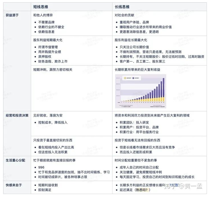Click the bullet starting '长期多方利益的正反馈'

(149, 185)
